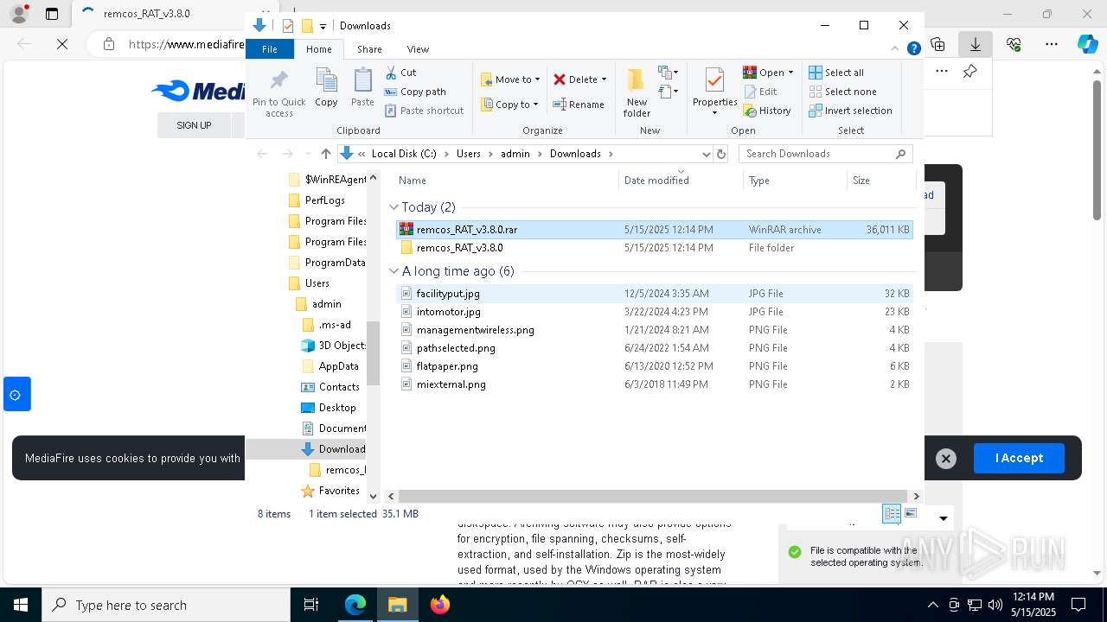This screenshot has height=622, width=1107.
Task: Pin the Edge downloads panel
Action: pos(970,72)
